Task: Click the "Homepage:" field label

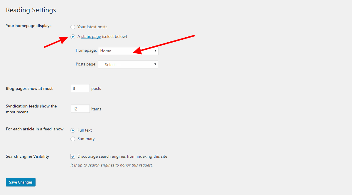Action: click(86, 51)
